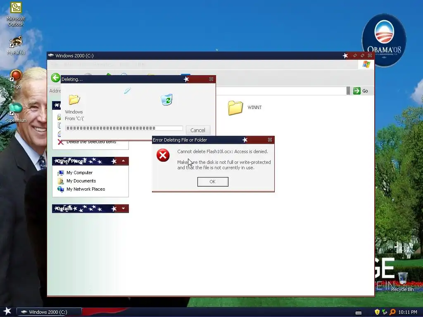Open the Supermium desktop shortcut

(16, 113)
